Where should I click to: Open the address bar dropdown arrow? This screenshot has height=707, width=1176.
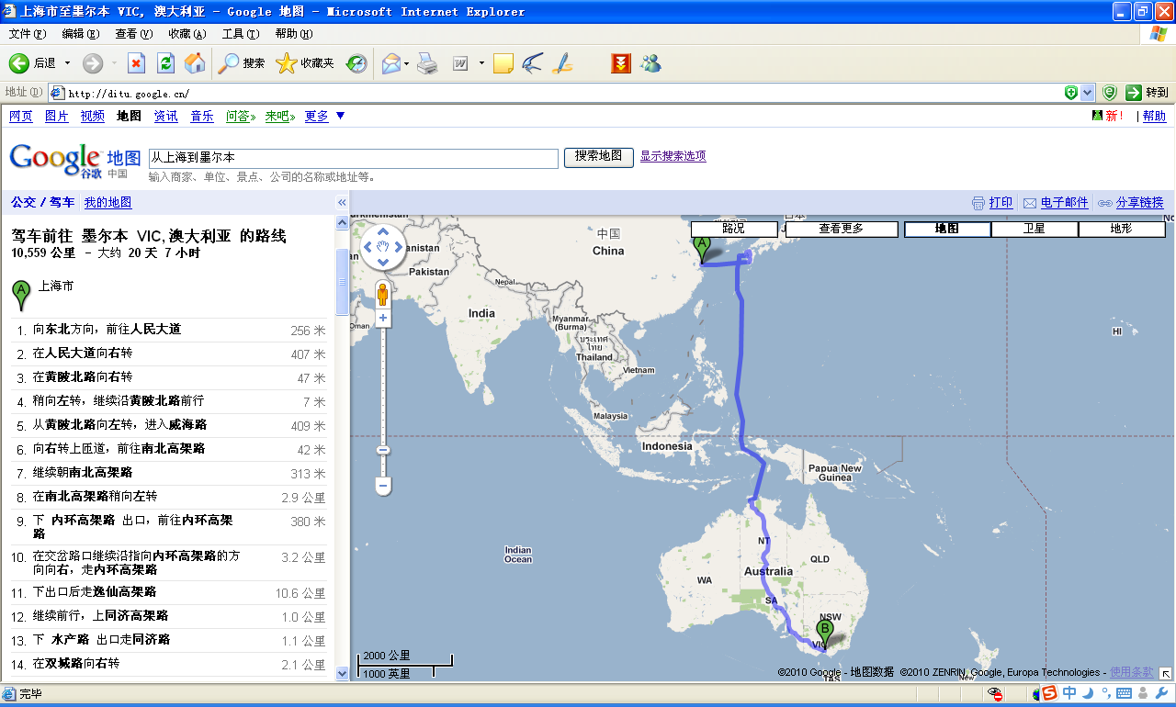pos(1088,92)
